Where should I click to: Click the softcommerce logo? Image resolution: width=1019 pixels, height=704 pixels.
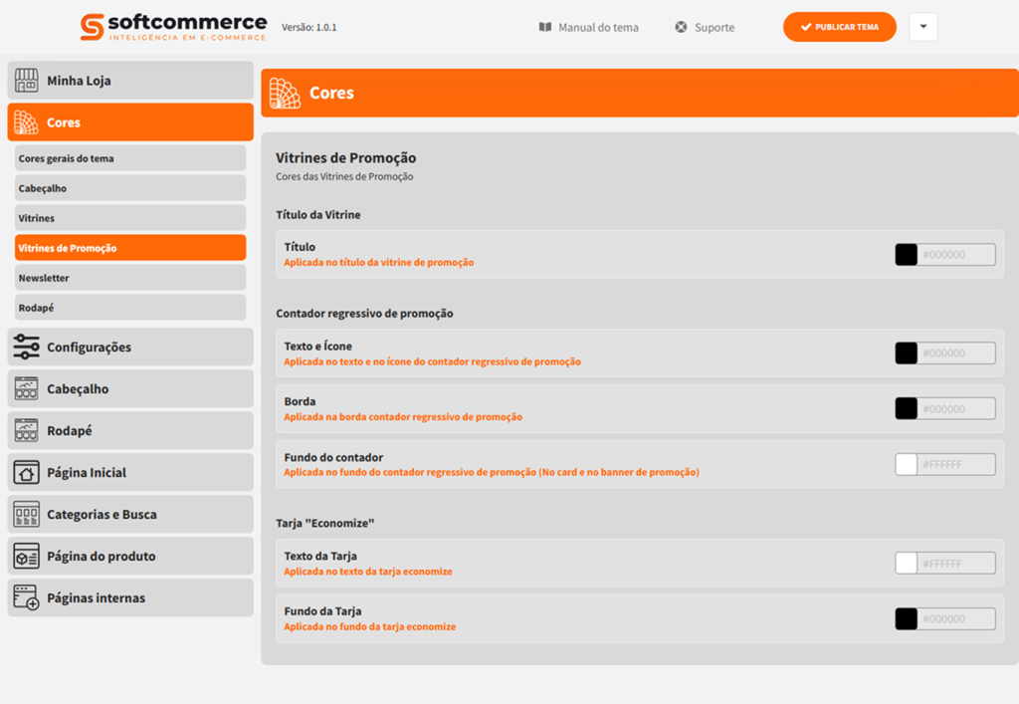click(x=173, y=27)
